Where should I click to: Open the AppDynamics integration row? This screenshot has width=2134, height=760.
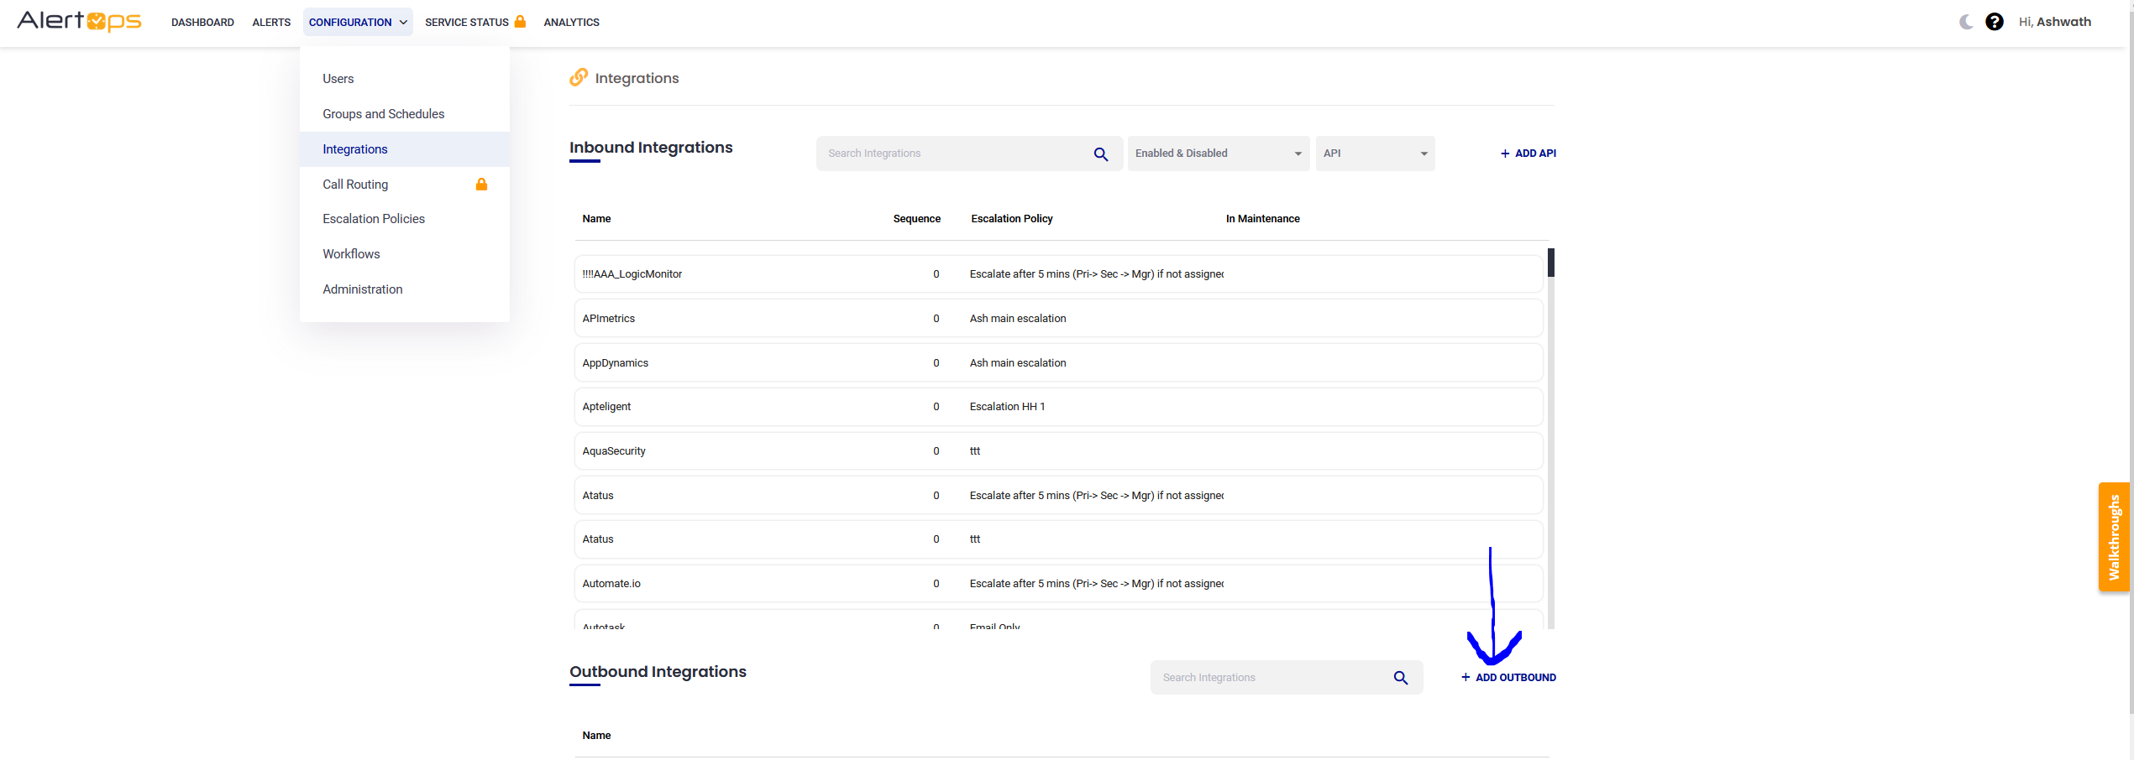(x=616, y=363)
